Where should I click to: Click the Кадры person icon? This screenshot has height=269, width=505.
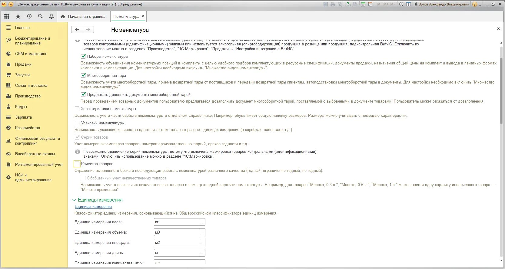click(x=8, y=107)
